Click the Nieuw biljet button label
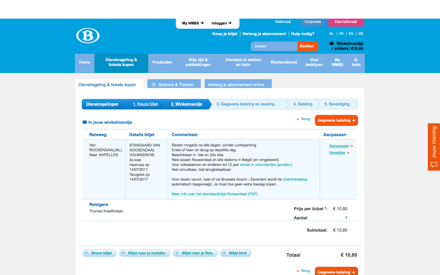Screen dimensions: 440x275 101,253
